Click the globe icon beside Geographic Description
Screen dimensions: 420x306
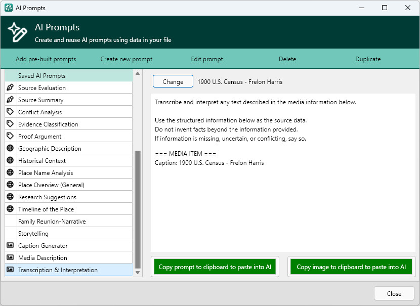(x=10, y=148)
